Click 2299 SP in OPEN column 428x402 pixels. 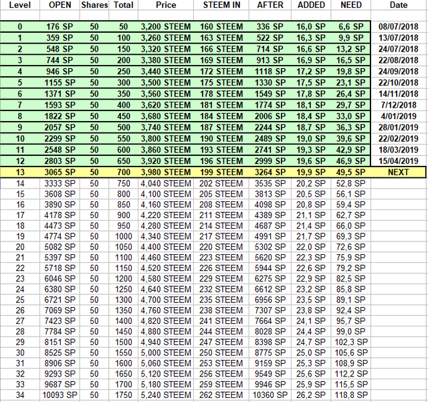(60, 138)
